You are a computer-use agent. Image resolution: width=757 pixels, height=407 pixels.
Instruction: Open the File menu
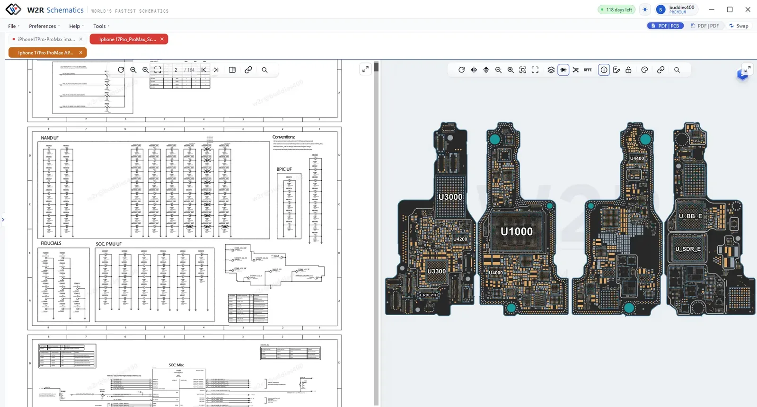(x=13, y=26)
